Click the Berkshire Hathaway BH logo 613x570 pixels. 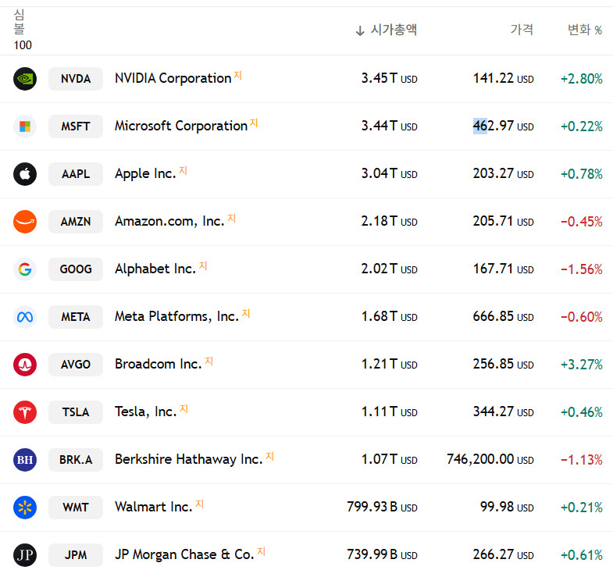(25, 460)
